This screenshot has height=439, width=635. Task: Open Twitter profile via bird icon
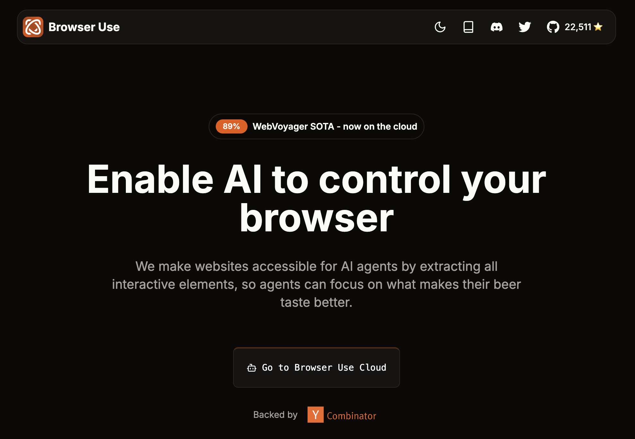tap(525, 27)
